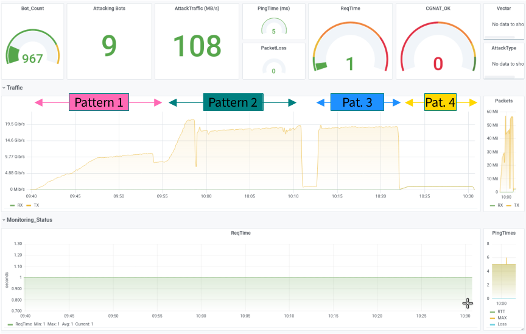
Task: Toggle TX series label in Traffic graph legend
Action: pyautogui.click(x=37, y=205)
